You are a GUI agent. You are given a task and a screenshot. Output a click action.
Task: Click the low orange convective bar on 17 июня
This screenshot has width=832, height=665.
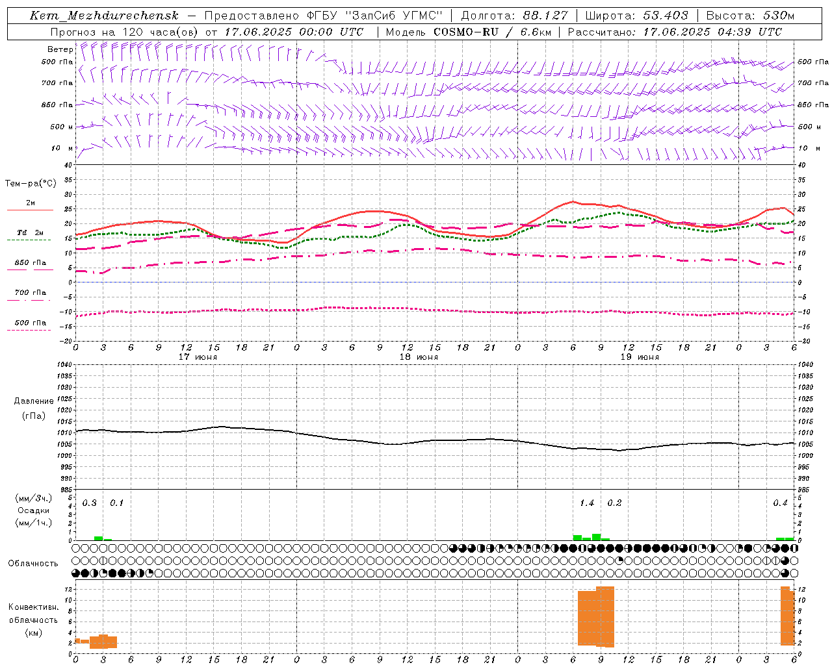point(103,642)
